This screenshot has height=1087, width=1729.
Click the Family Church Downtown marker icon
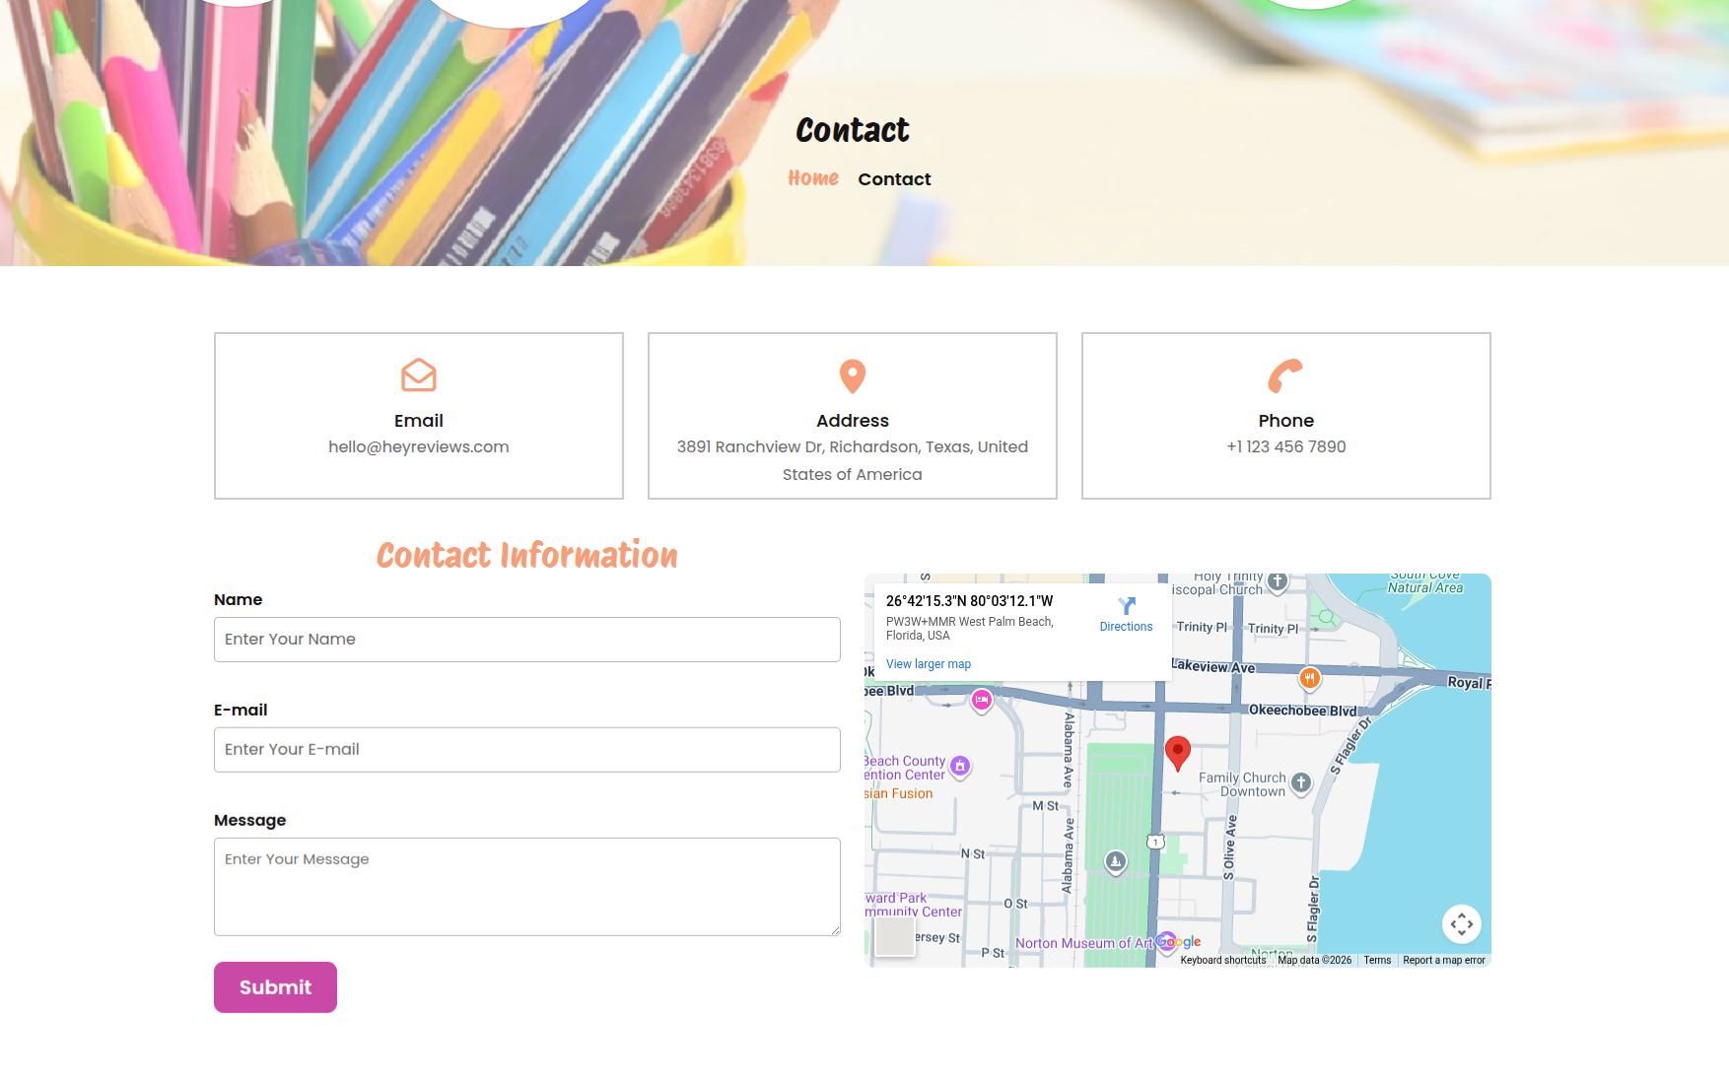pos(1301,782)
